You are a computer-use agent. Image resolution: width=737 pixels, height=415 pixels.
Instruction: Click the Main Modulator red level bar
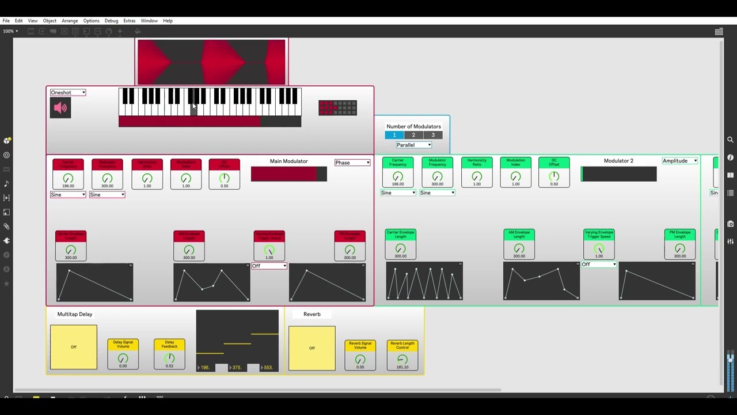pyautogui.click(x=289, y=174)
